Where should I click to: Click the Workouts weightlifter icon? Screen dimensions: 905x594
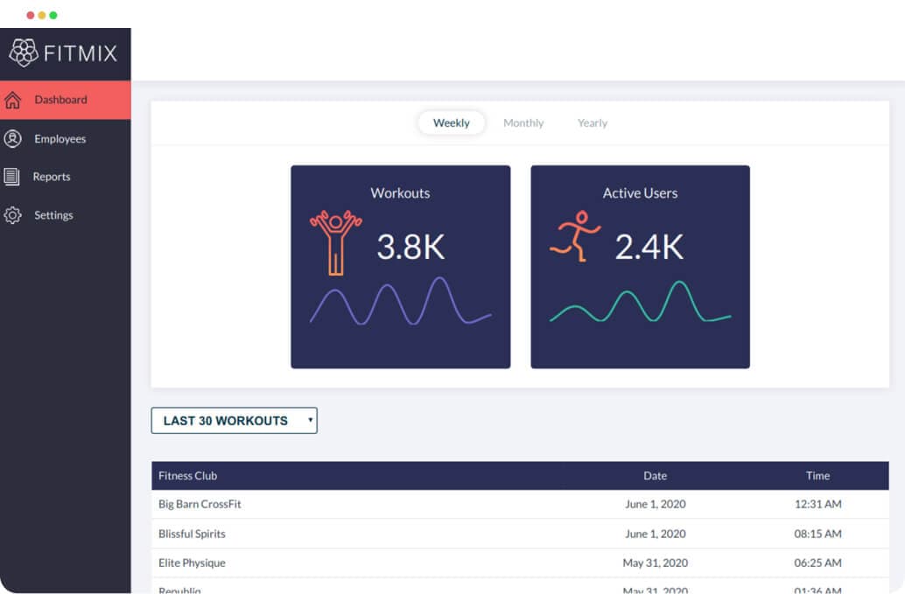click(x=335, y=241)
